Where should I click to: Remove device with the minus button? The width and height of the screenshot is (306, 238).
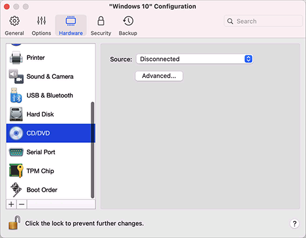coord(22,204)
